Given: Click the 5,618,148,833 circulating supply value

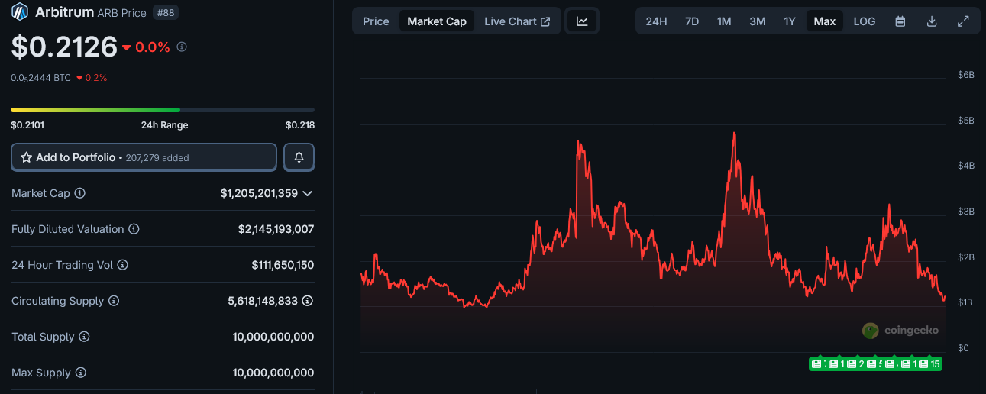Looking at the screenshot, I should [x=263, y=301].
